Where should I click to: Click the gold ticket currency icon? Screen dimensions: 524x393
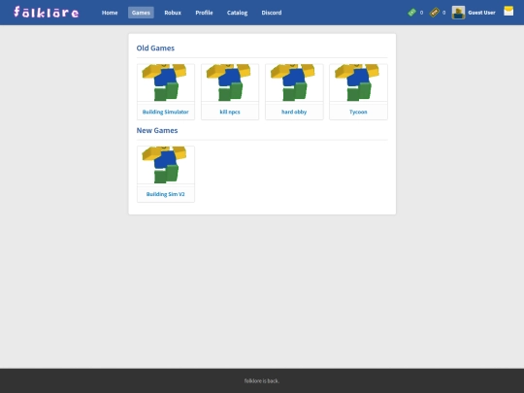[x=435, y=13]
